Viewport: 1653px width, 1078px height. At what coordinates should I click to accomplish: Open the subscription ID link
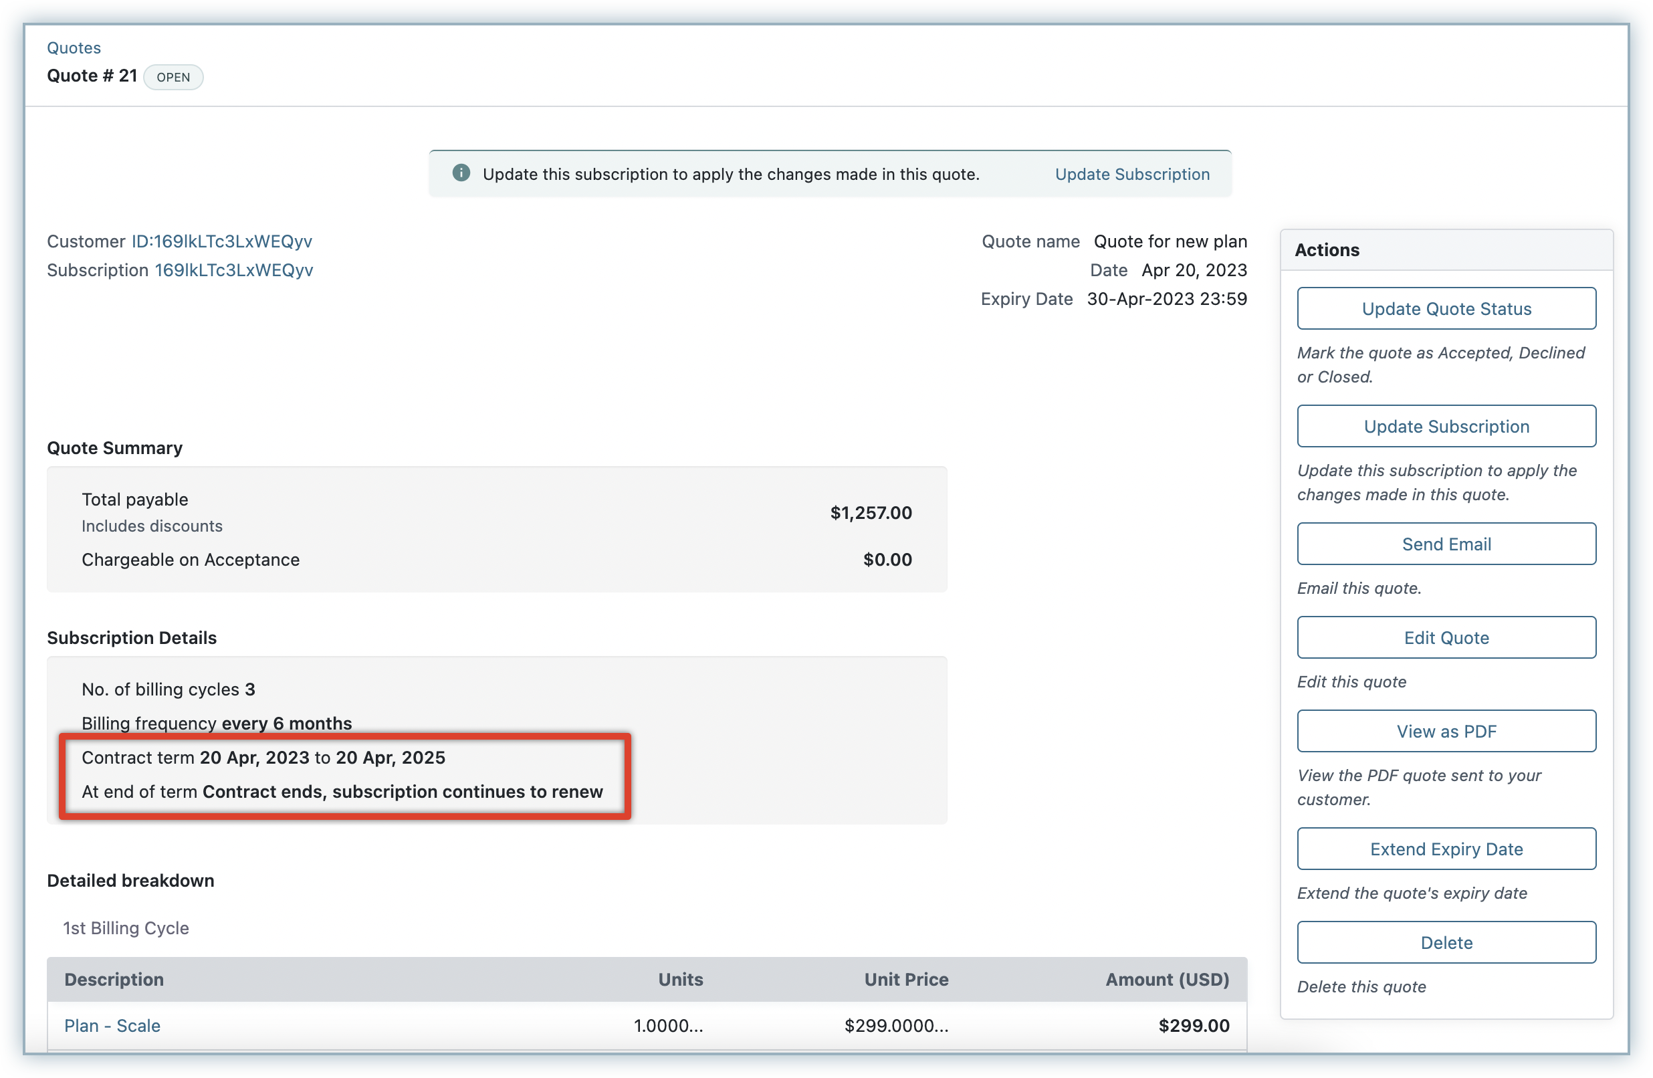click(233, 270)
